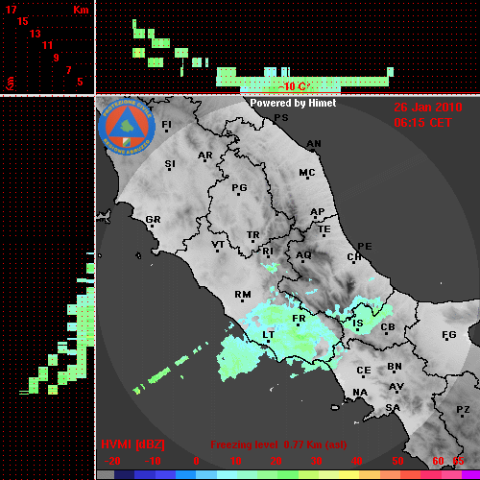
Task: Click the yellow swatch below the 40 value
Action: (349, 475)
